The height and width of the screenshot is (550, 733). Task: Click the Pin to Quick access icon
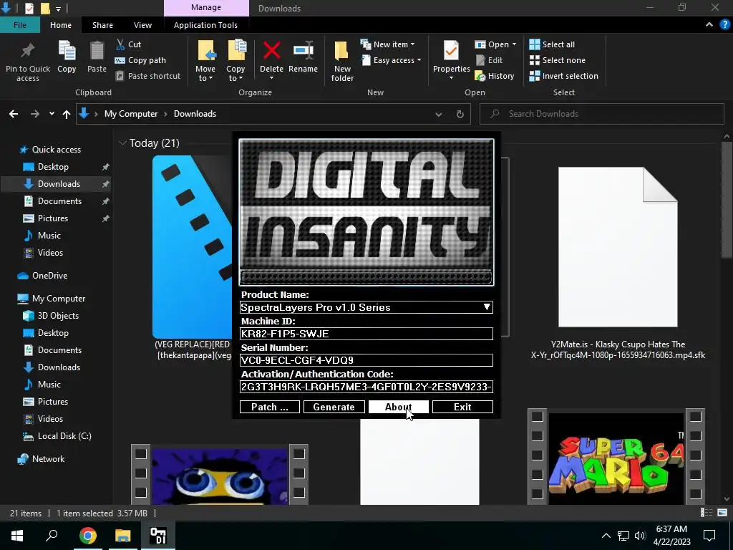pos(28,52)
